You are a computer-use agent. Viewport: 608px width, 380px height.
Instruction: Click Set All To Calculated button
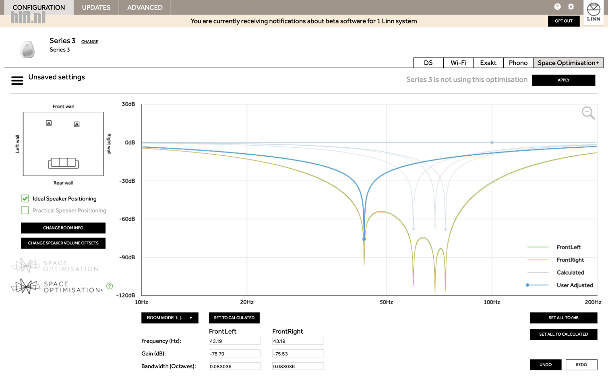(563, 335)
